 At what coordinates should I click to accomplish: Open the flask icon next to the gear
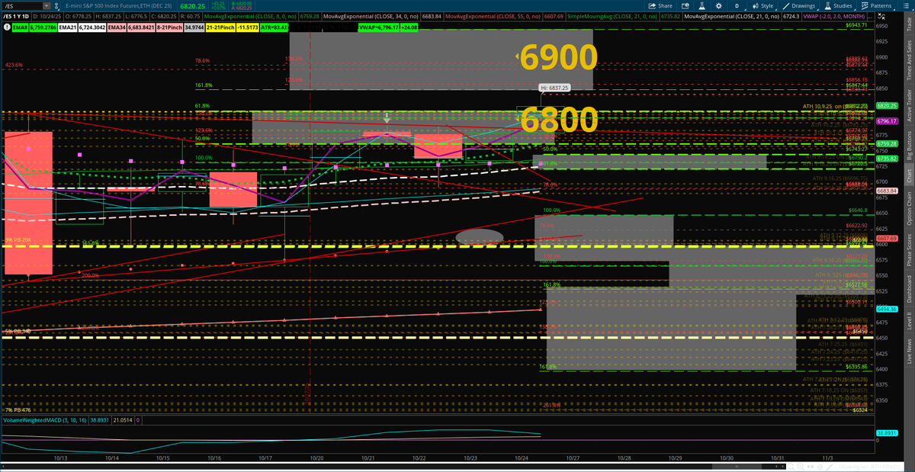point(702,6)
